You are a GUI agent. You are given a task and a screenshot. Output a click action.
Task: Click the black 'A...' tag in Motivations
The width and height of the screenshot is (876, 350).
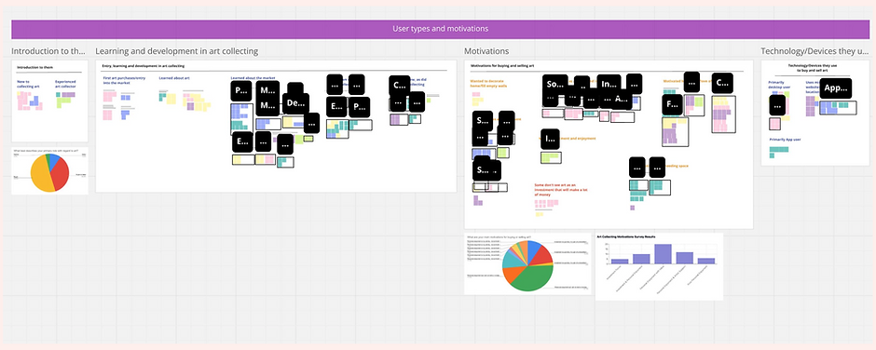point(622,100)
